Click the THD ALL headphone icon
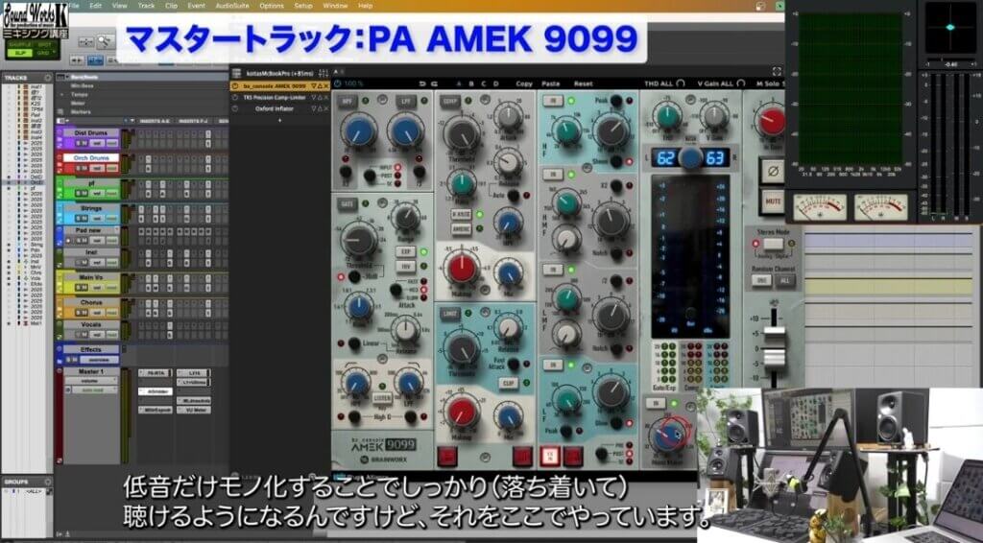The width and height of the screenshot is (983, 543). 682,83
